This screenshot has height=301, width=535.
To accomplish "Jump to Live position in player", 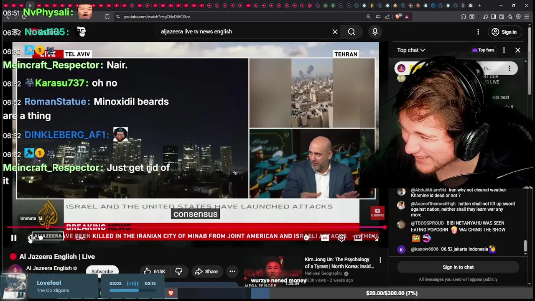I will coord(80,238).
